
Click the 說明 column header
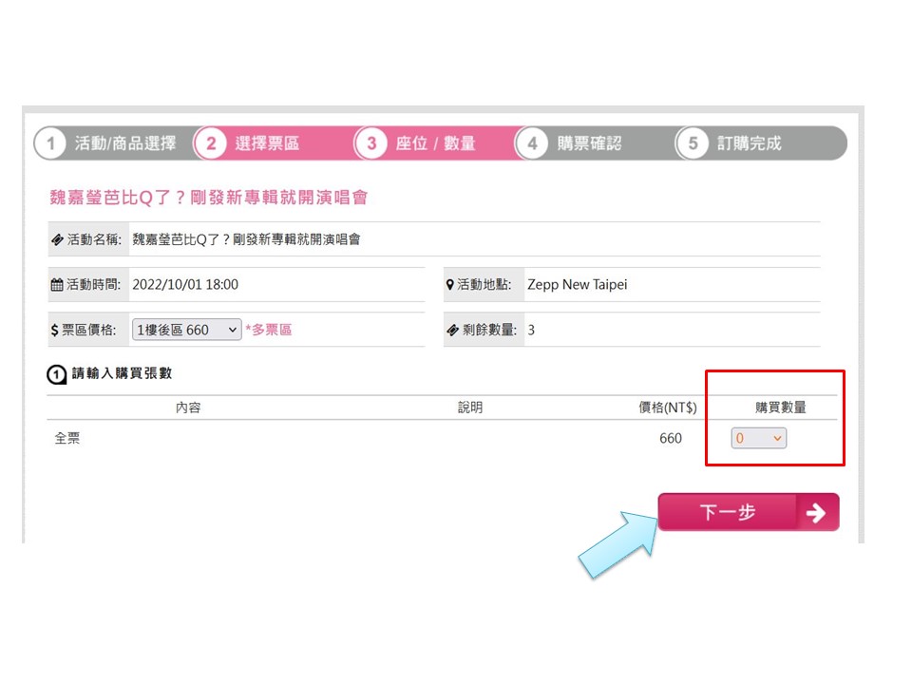pyautogui.click(x=470, y=408)
